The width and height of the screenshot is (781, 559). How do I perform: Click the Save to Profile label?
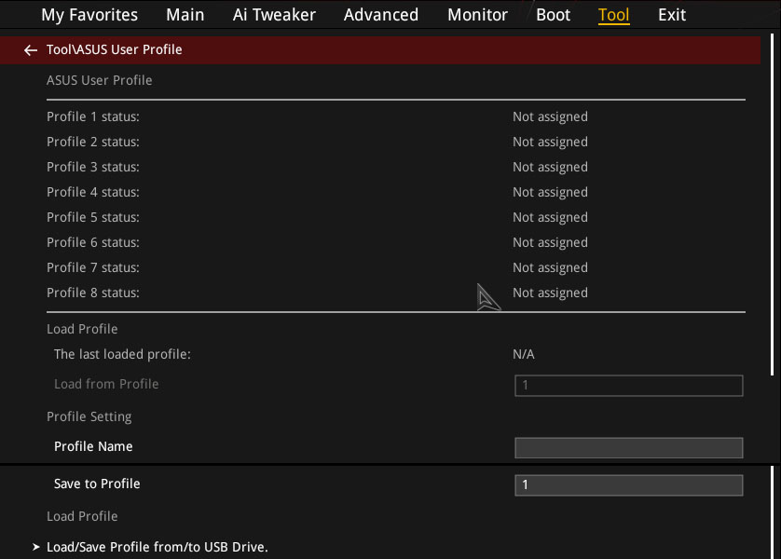pos(97,484)
